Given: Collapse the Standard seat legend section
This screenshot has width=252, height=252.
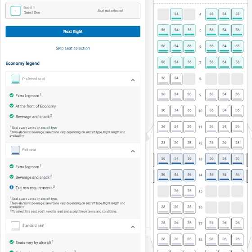Looking at the screenshot, I should click(133, 227).
